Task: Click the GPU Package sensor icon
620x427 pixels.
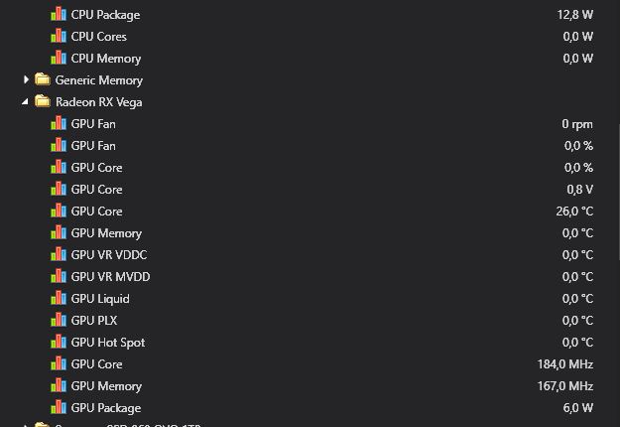Action: (x=59, y=408)
